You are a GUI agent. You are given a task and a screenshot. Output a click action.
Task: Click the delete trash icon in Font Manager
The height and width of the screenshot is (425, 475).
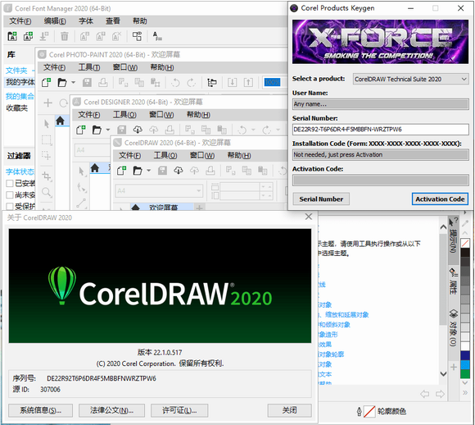pyautogui.click(x=64, y=36)
